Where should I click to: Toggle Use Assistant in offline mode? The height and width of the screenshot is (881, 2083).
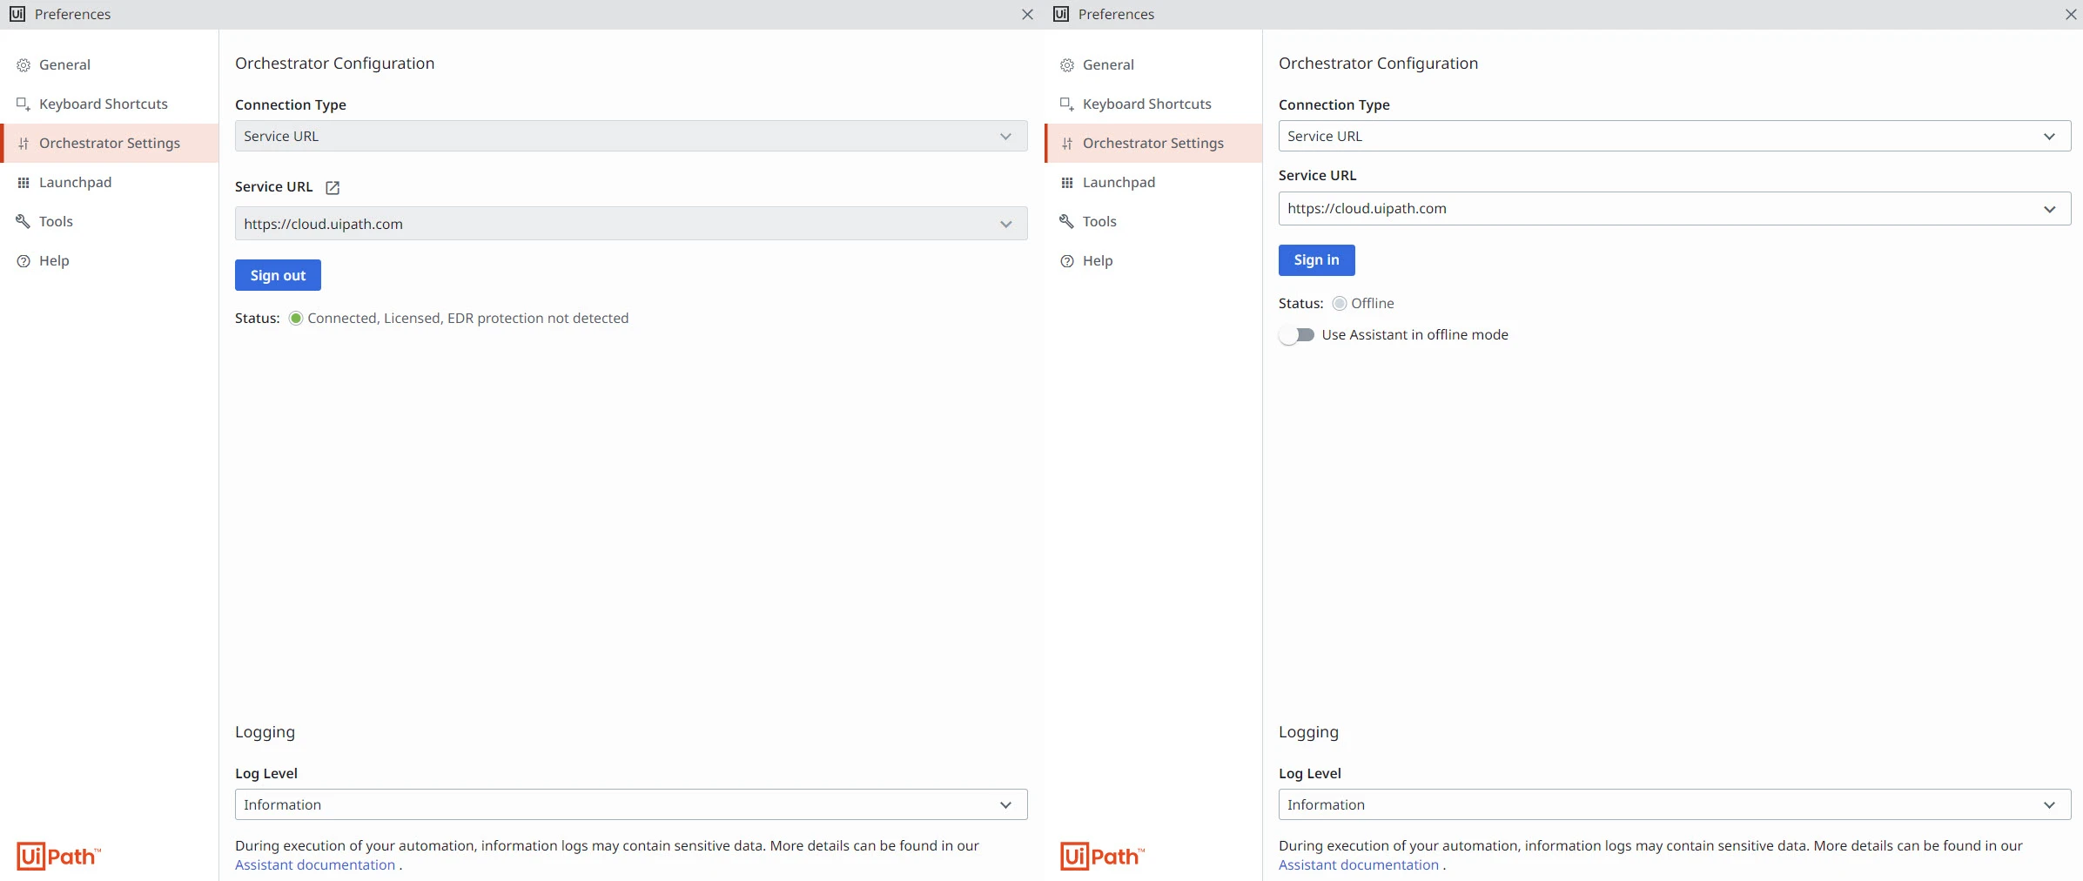[x=1297, y=335]
